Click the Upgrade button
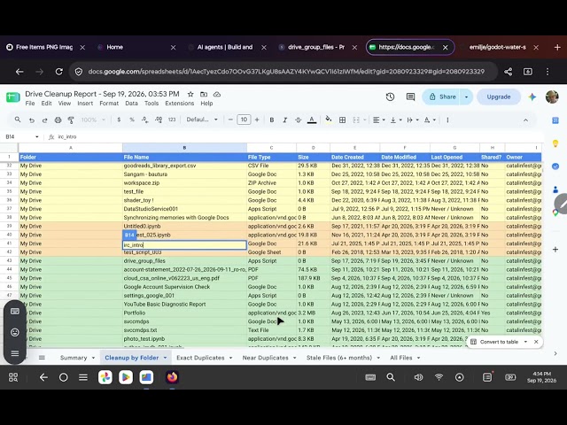This screenshot has height=425, width=567. point(498,97)
